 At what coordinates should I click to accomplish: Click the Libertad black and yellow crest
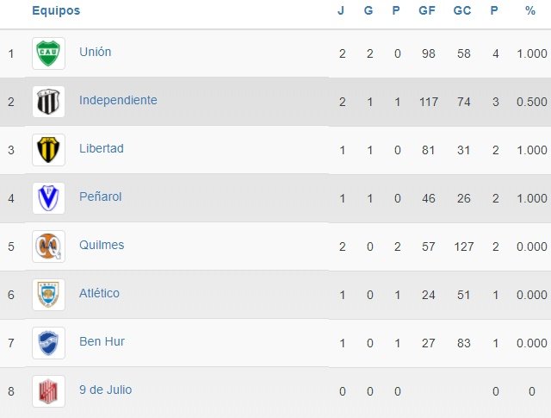click(x=48, y=150)
